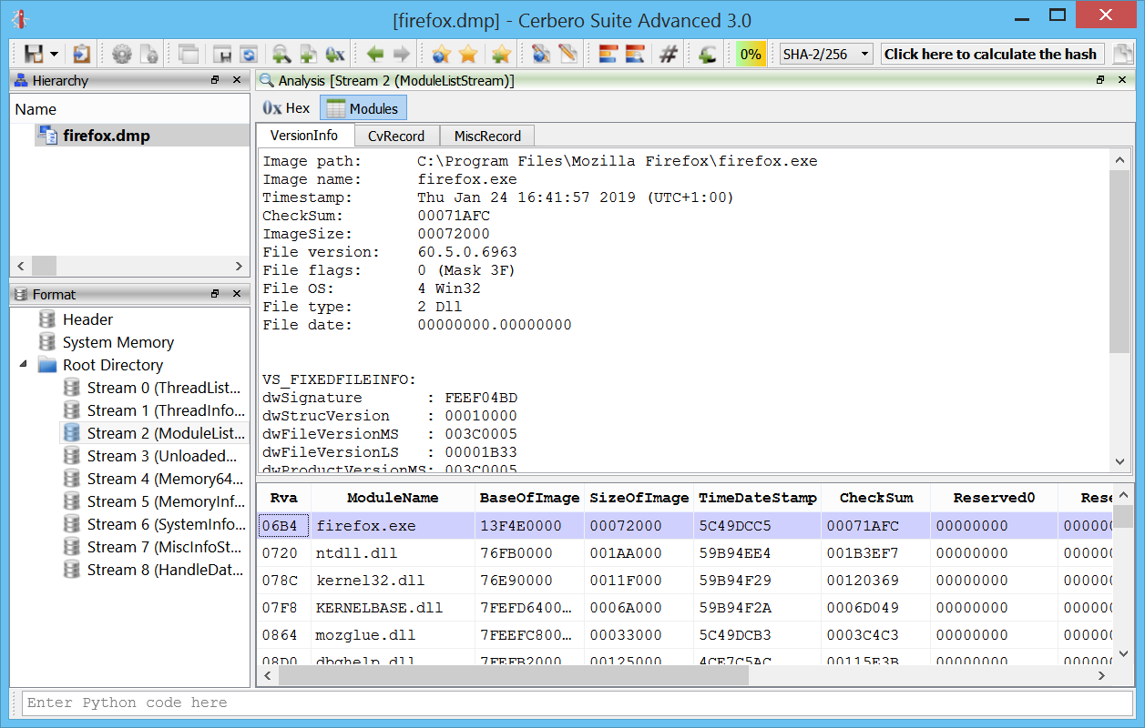
Task: Open the Save button's dropdown arrow
Action: pyautogui.click(x=55, y=55)
